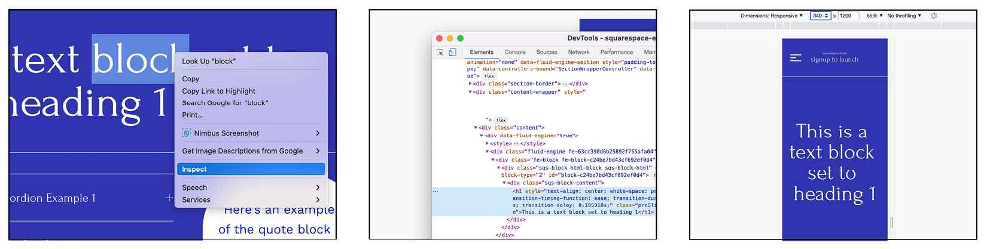Select the highlighted h1 element row in DOM tree
The image size is (987, 249).
pyautogui.click(x=544, y=201)
